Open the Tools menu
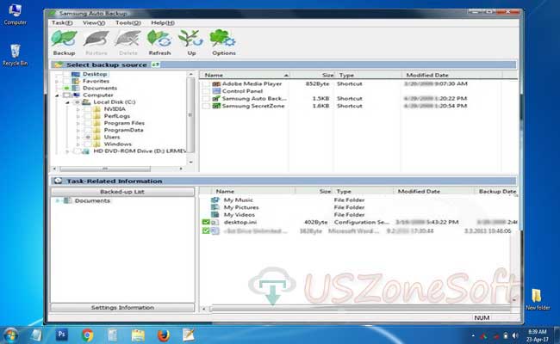This screenshot has height=344, width=560. pos(128,23)
